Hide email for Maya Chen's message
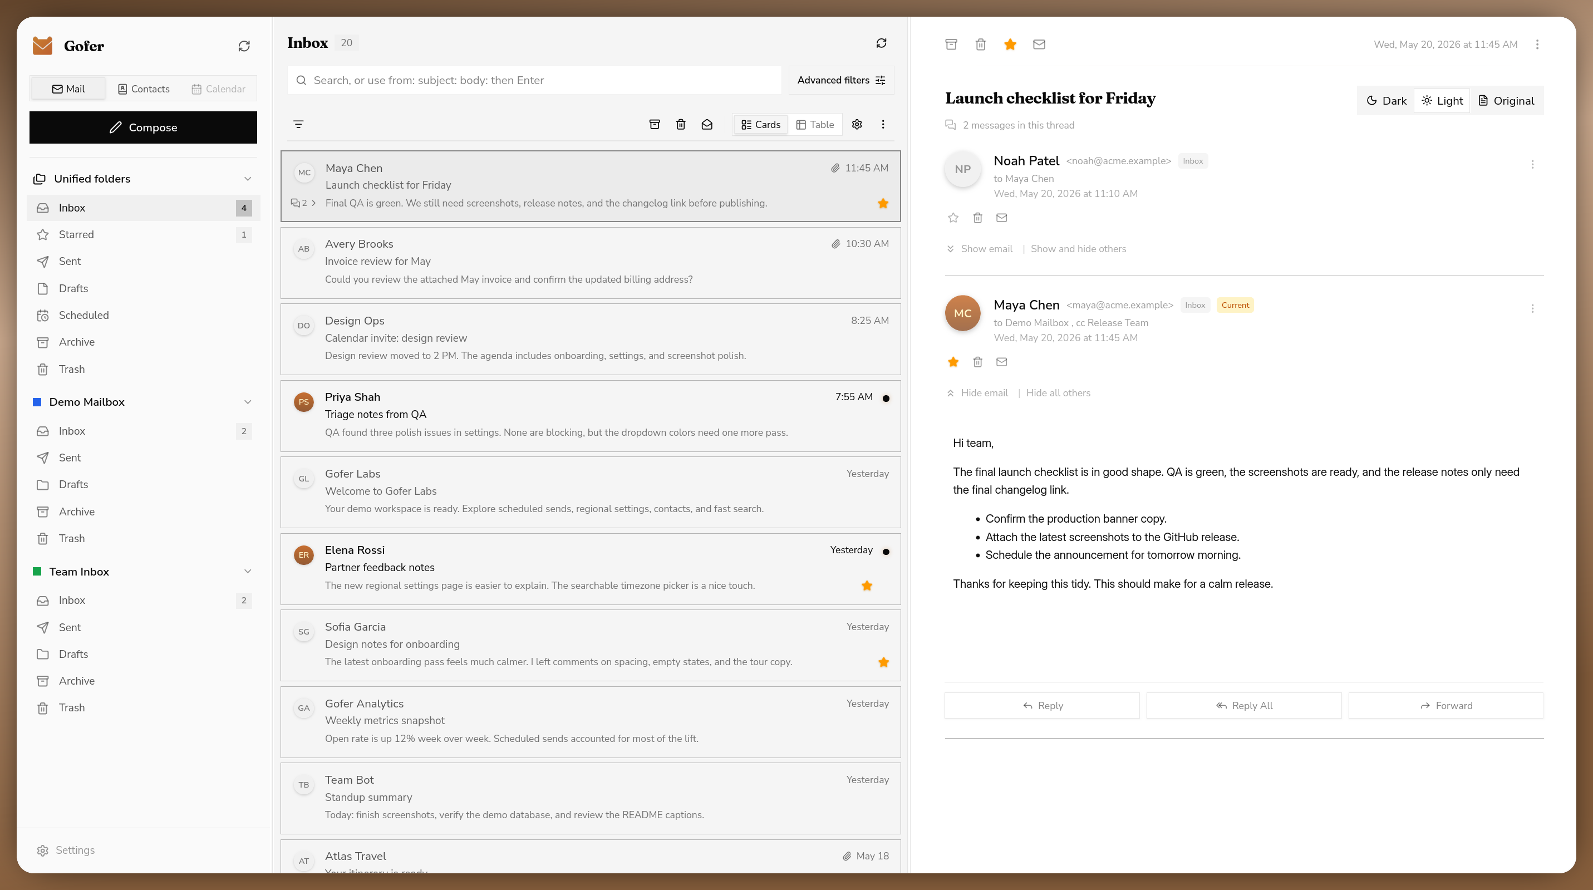Viewport: 1593px width, 890px height. 977,393
